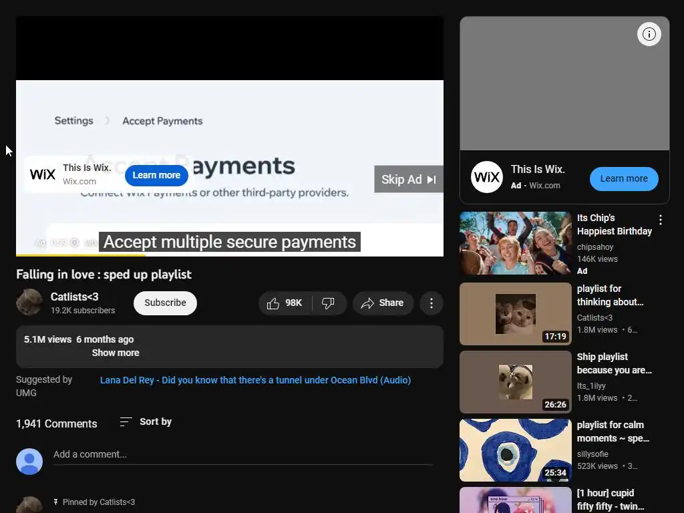Viewport: 684px width, 513px height.
Task: Click the Wix logo in sidebar ad
Action: pos(486,177)
